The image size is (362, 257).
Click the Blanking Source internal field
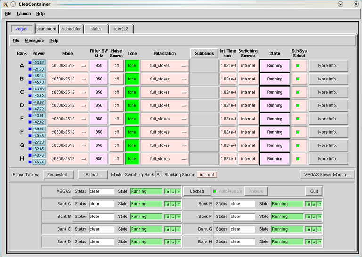click(x=206, y=175)
